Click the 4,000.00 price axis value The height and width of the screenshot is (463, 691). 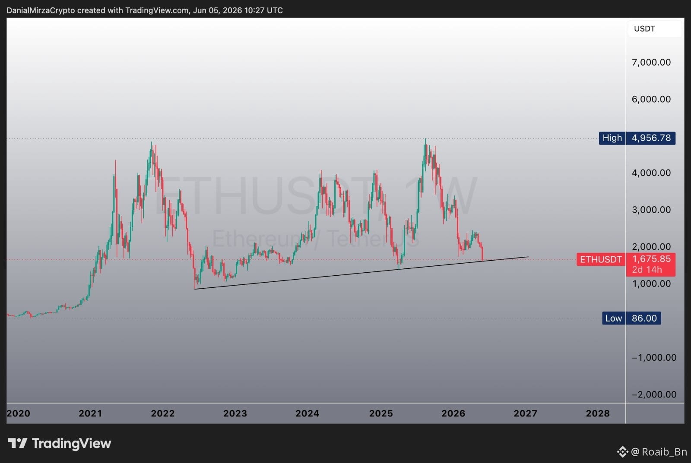pos(651,173)
